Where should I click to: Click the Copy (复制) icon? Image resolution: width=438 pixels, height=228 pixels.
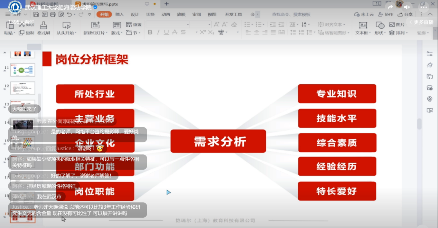tap(22, 33)
